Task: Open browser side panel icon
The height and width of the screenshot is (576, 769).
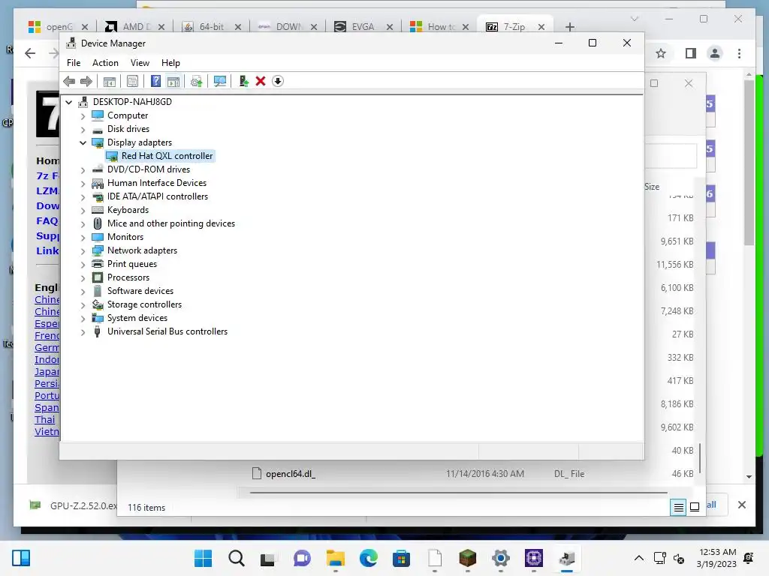Action: coord(691,53)
